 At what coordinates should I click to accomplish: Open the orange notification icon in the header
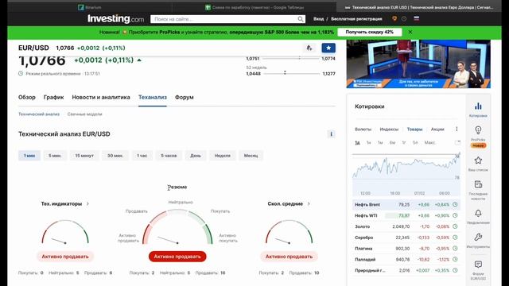click(x=394, y=19)
